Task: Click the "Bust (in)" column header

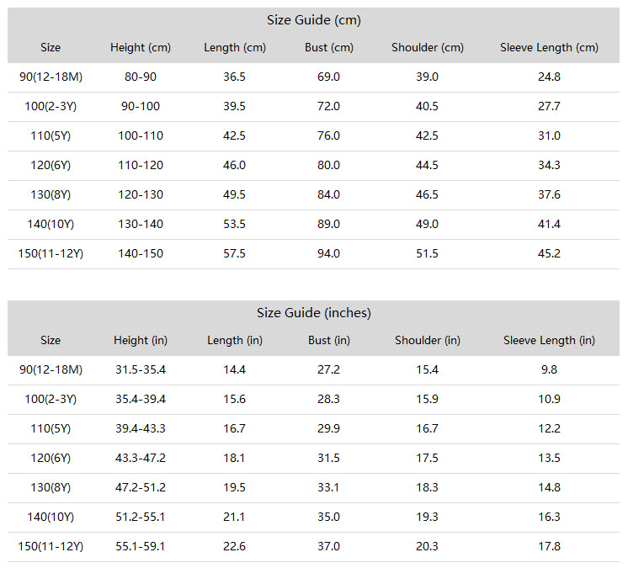Action: point(329,340)
